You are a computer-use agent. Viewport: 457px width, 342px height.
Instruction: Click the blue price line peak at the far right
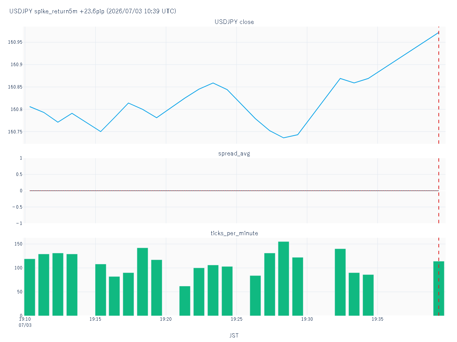point(438,33)
